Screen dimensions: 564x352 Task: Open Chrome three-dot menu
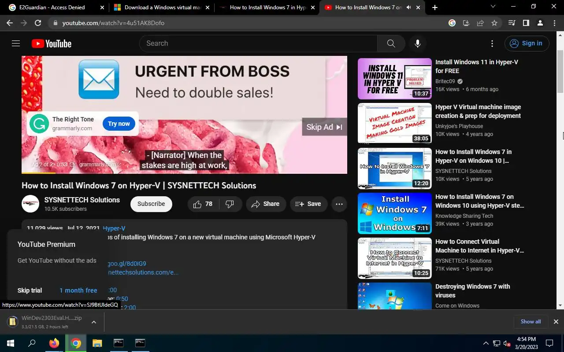coord(554,23)
